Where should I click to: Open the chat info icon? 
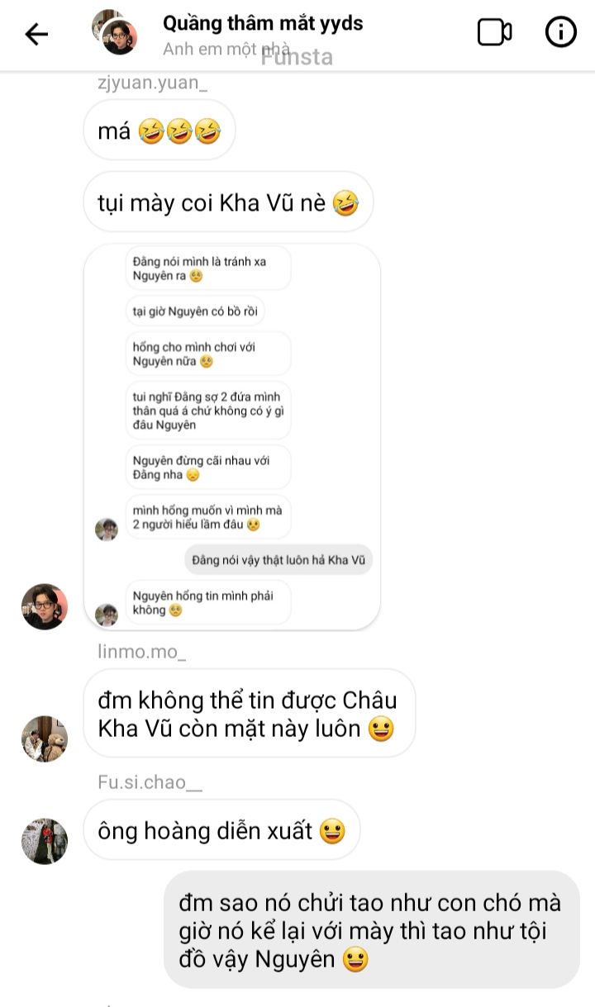pos(561,32)
